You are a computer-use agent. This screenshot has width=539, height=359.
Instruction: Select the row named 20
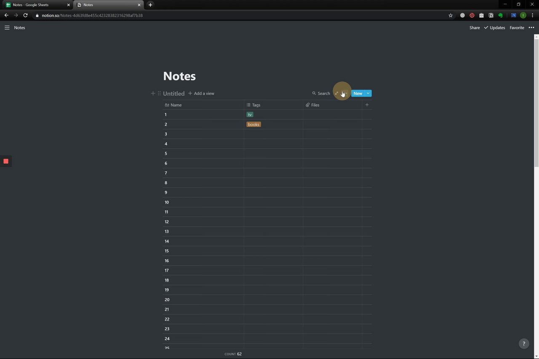tap(203, 300)
